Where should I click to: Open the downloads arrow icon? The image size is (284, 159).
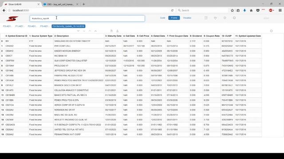245,11
